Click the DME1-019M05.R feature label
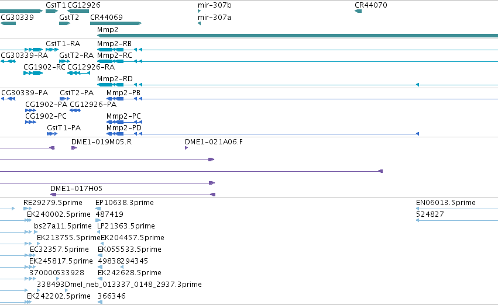 101,142
